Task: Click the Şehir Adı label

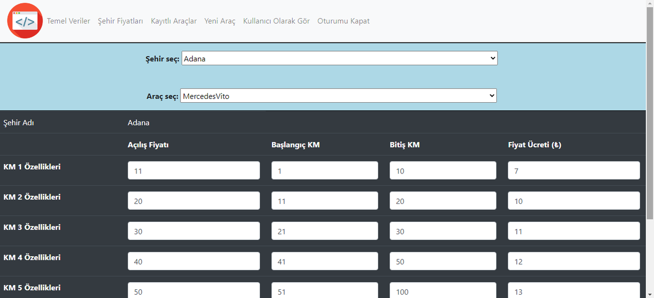Action: point(19,123)
